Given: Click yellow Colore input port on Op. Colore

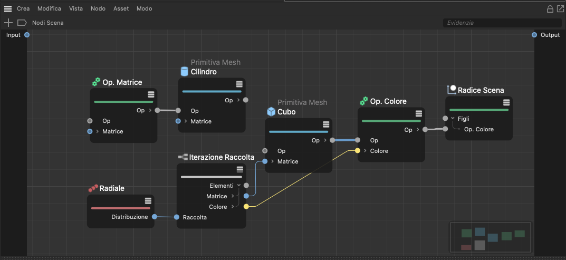Looking at the screenshot, I should tap(357, 151).
